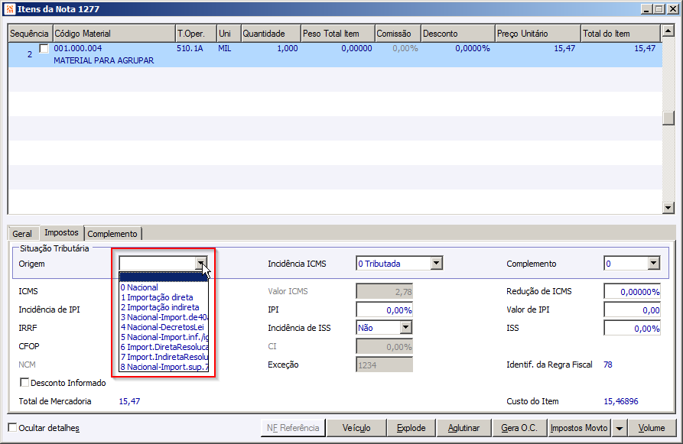Open the Complemento dropdown
The width and height of the screenshot is (683, 444).
click(653, 263)
